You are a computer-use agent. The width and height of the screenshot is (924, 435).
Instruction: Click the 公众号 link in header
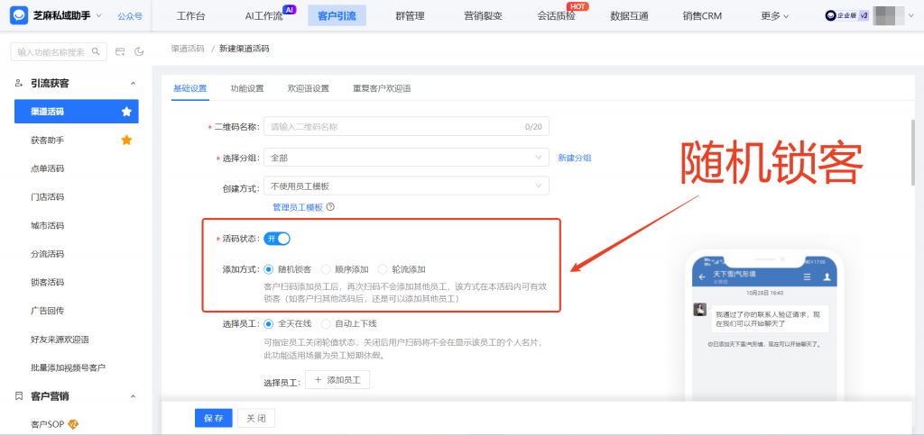pos(130,16)
